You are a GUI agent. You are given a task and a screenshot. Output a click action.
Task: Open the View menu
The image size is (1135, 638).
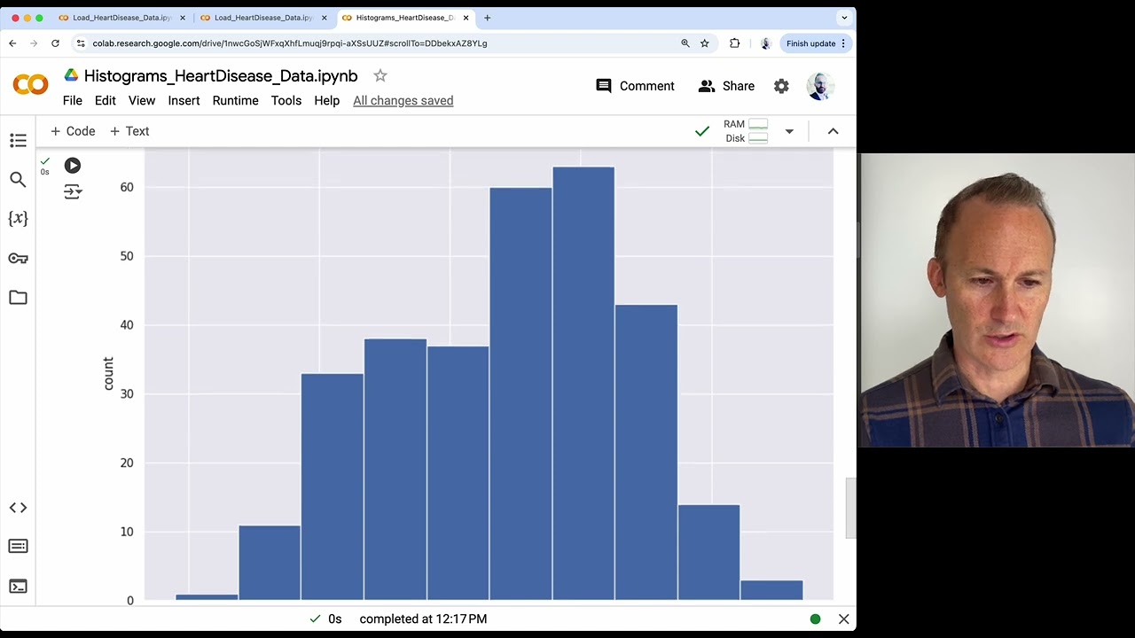(142, 101)
